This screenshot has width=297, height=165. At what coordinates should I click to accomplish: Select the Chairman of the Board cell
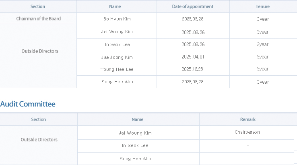[x=39, y=18]
